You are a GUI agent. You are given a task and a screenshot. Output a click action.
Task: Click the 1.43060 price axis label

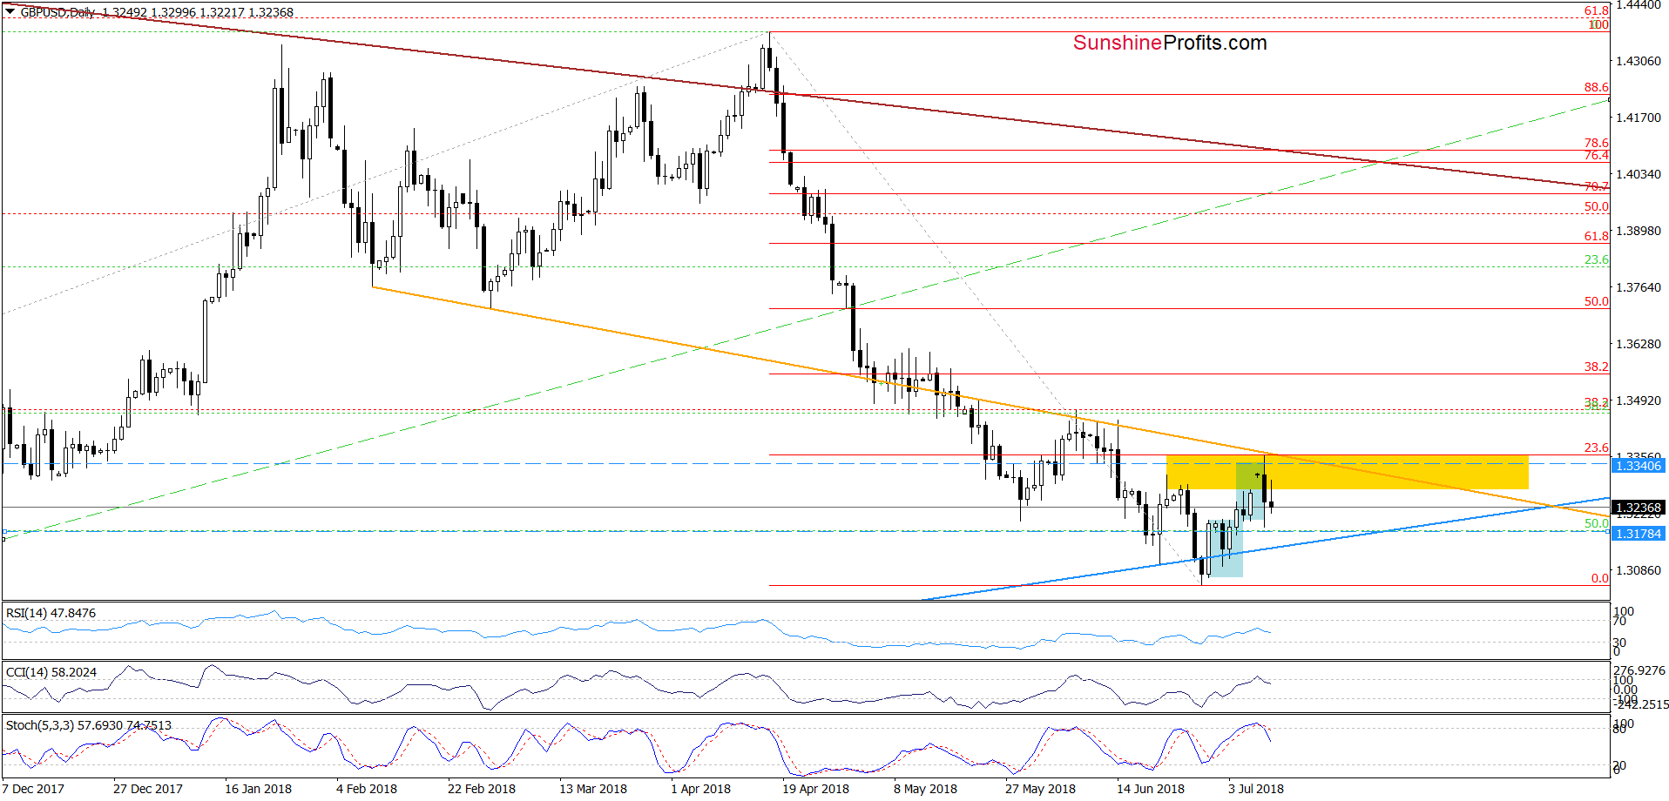pos(1639,61)
